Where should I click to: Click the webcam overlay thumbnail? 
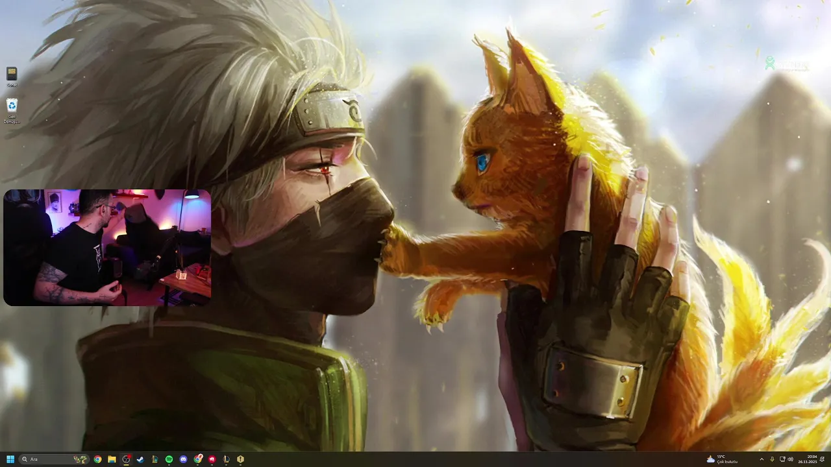click(107, 247)
